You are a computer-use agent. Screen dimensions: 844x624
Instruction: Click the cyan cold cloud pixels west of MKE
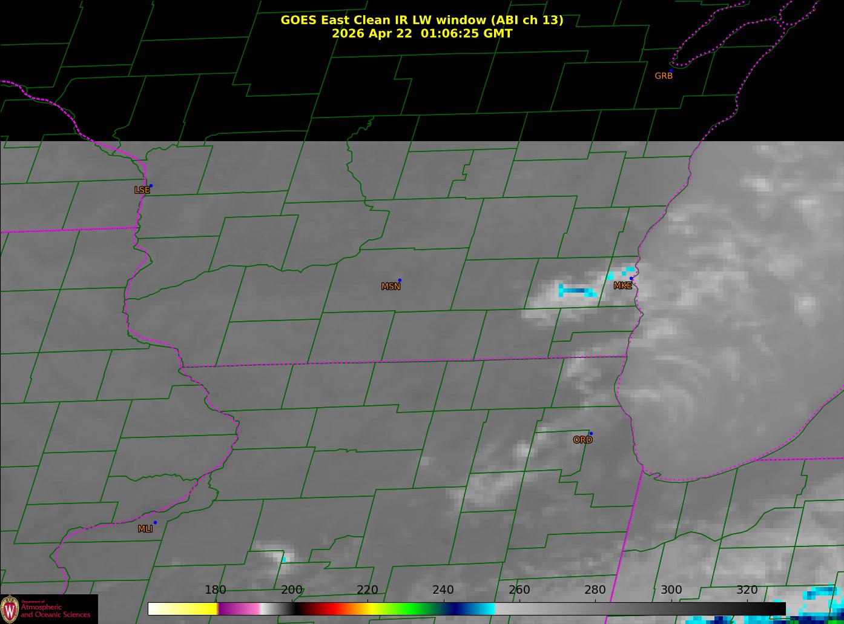[x=577, y=291]
